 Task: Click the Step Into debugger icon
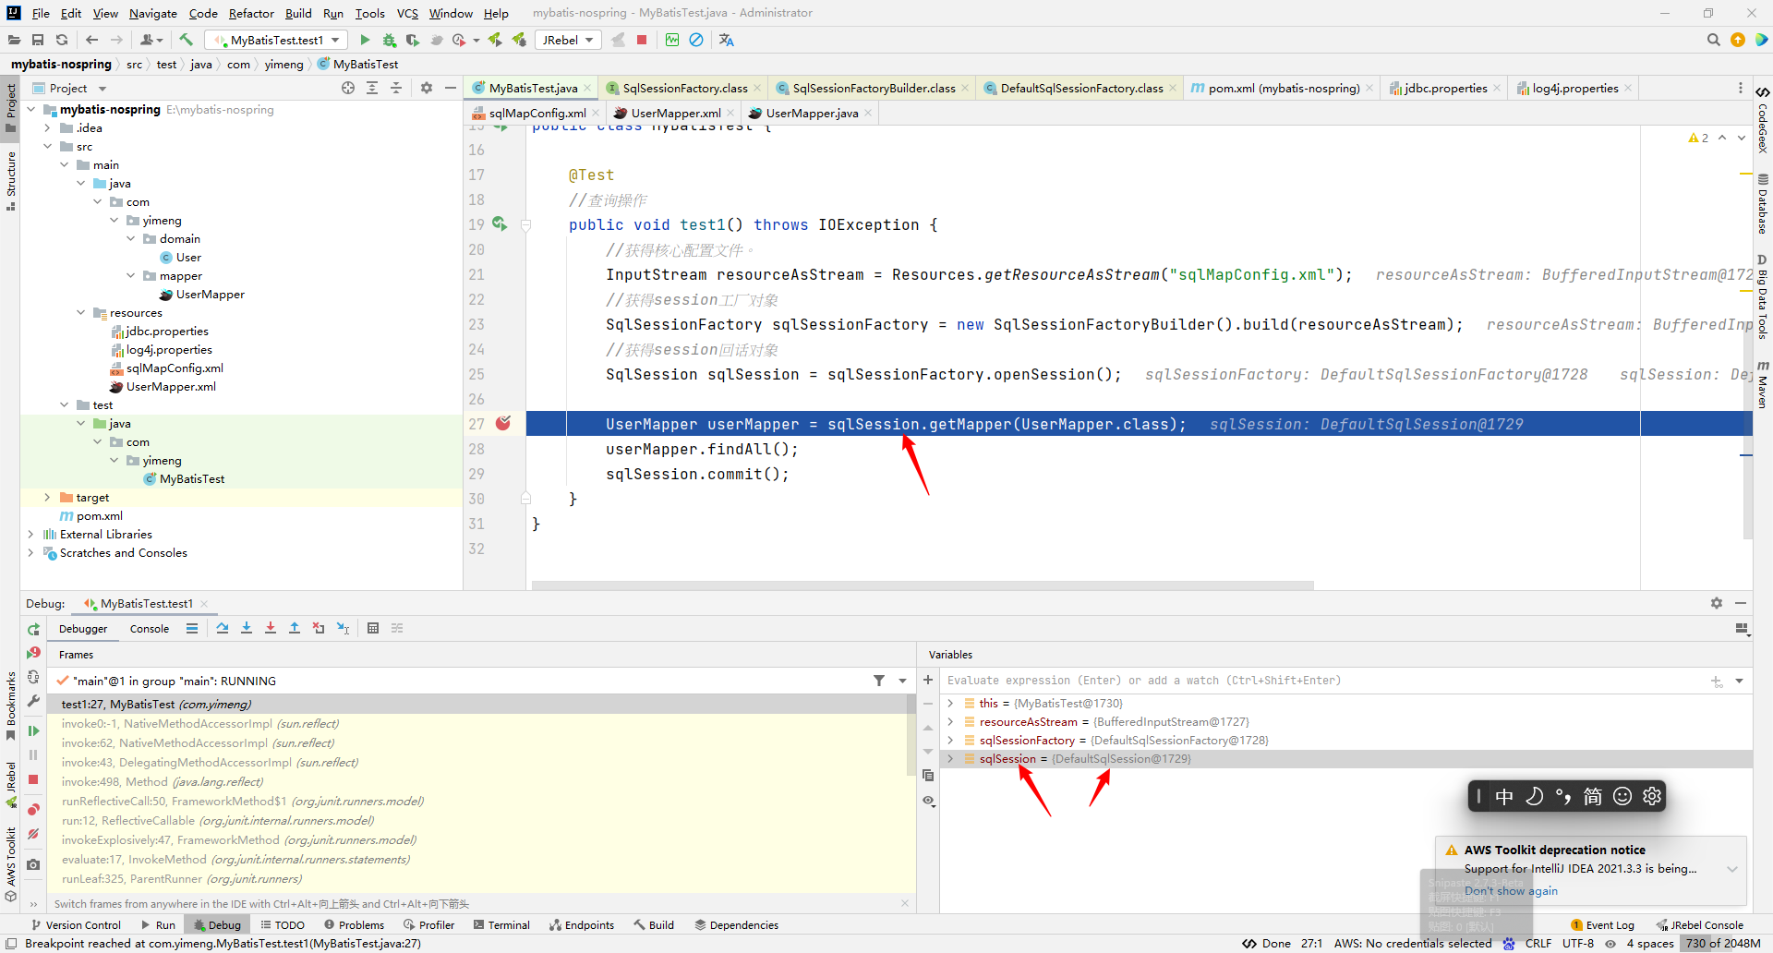(x=247, y=628)
